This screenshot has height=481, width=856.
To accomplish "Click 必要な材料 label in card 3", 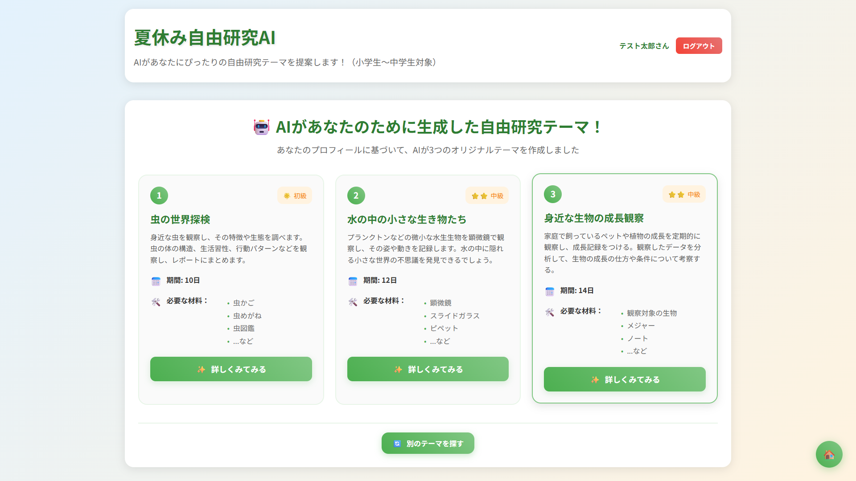I will [581, 311].
